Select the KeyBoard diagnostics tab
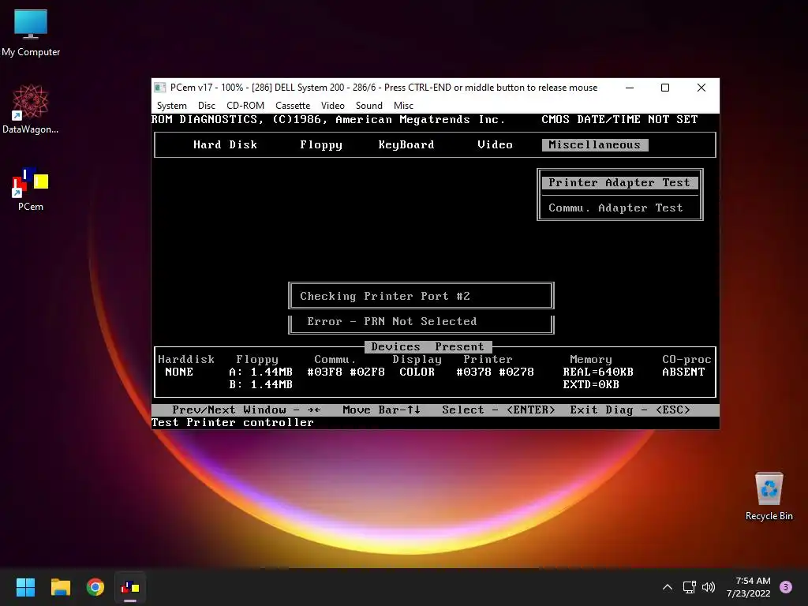Screen dimensions: 808x606 (406, 145)
